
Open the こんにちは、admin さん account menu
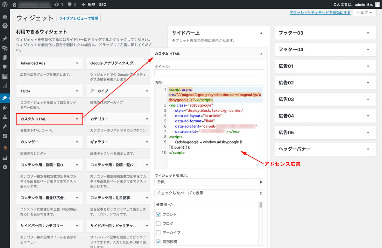tap(357, 4)
